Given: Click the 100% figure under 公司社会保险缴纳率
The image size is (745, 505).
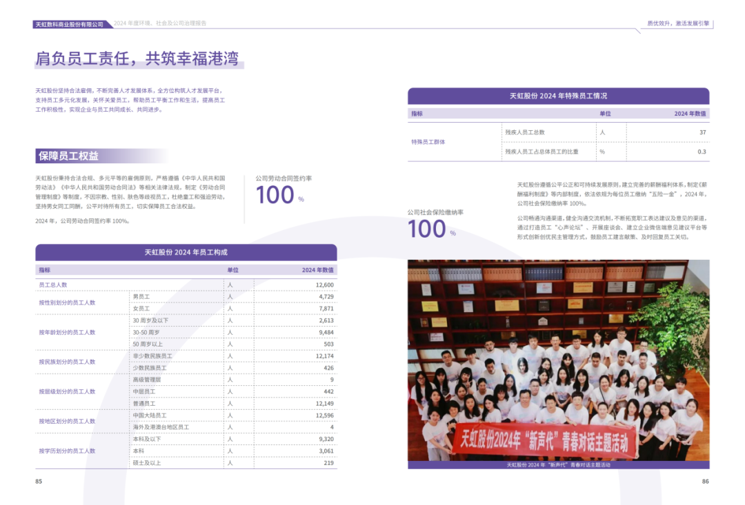Looking at the screenshot, I should 428,229.
